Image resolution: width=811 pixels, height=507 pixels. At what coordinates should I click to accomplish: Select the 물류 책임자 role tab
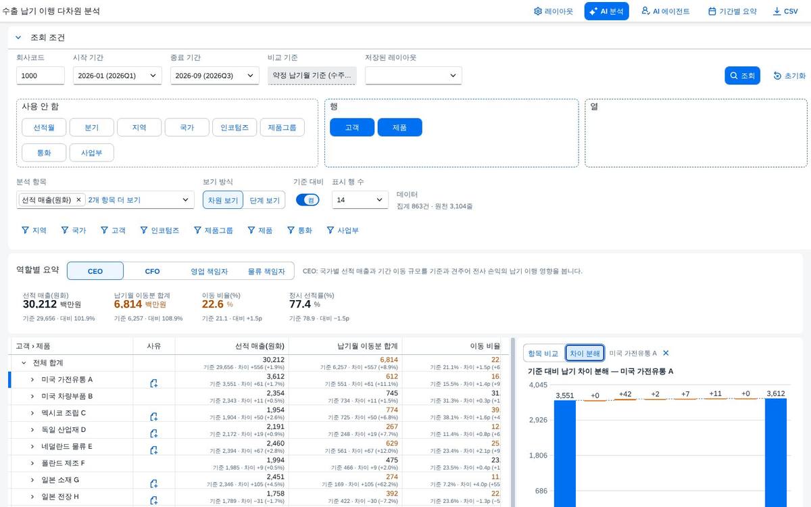[266, 271]
